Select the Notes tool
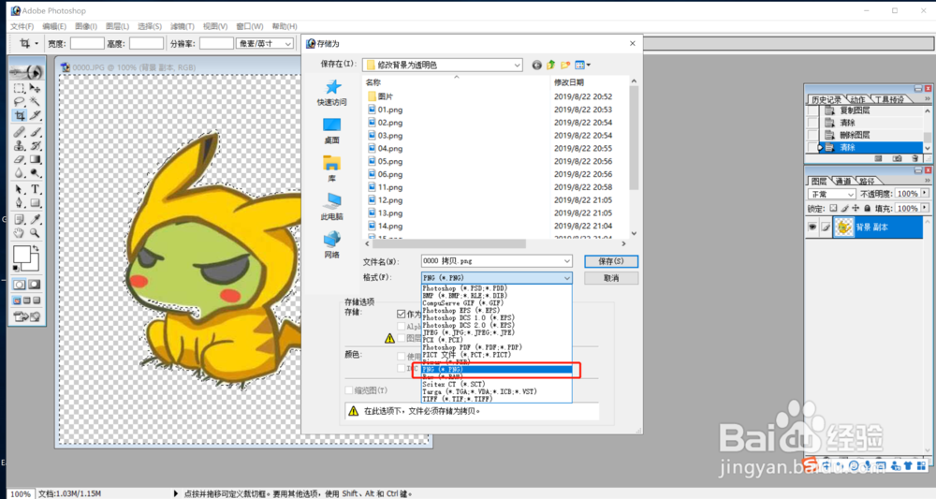936x499 pixels. (x=19, y=219)
